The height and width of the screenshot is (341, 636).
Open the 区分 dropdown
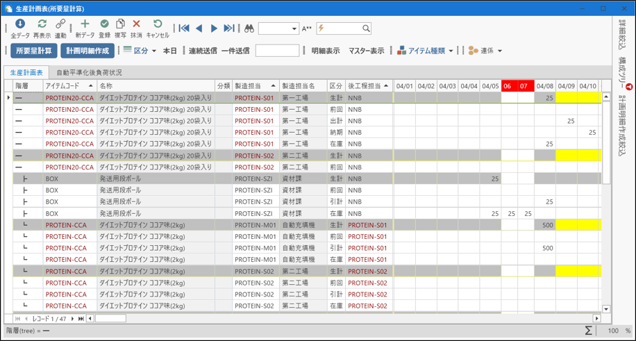point(140,51)
